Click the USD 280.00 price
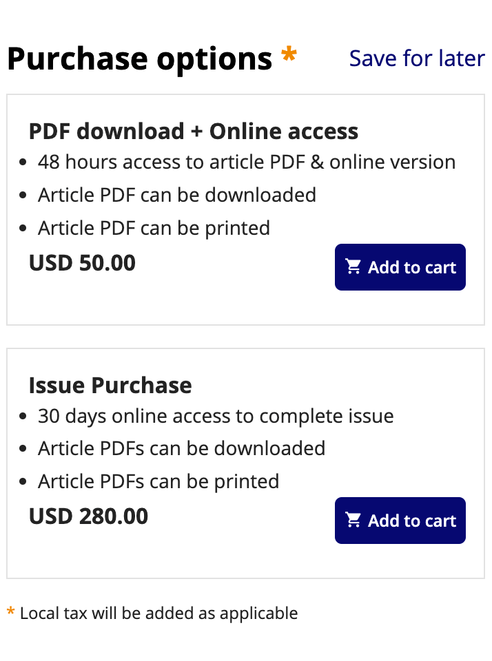The width and height of the screenshot is (492, 661). (x=88, y=516)
